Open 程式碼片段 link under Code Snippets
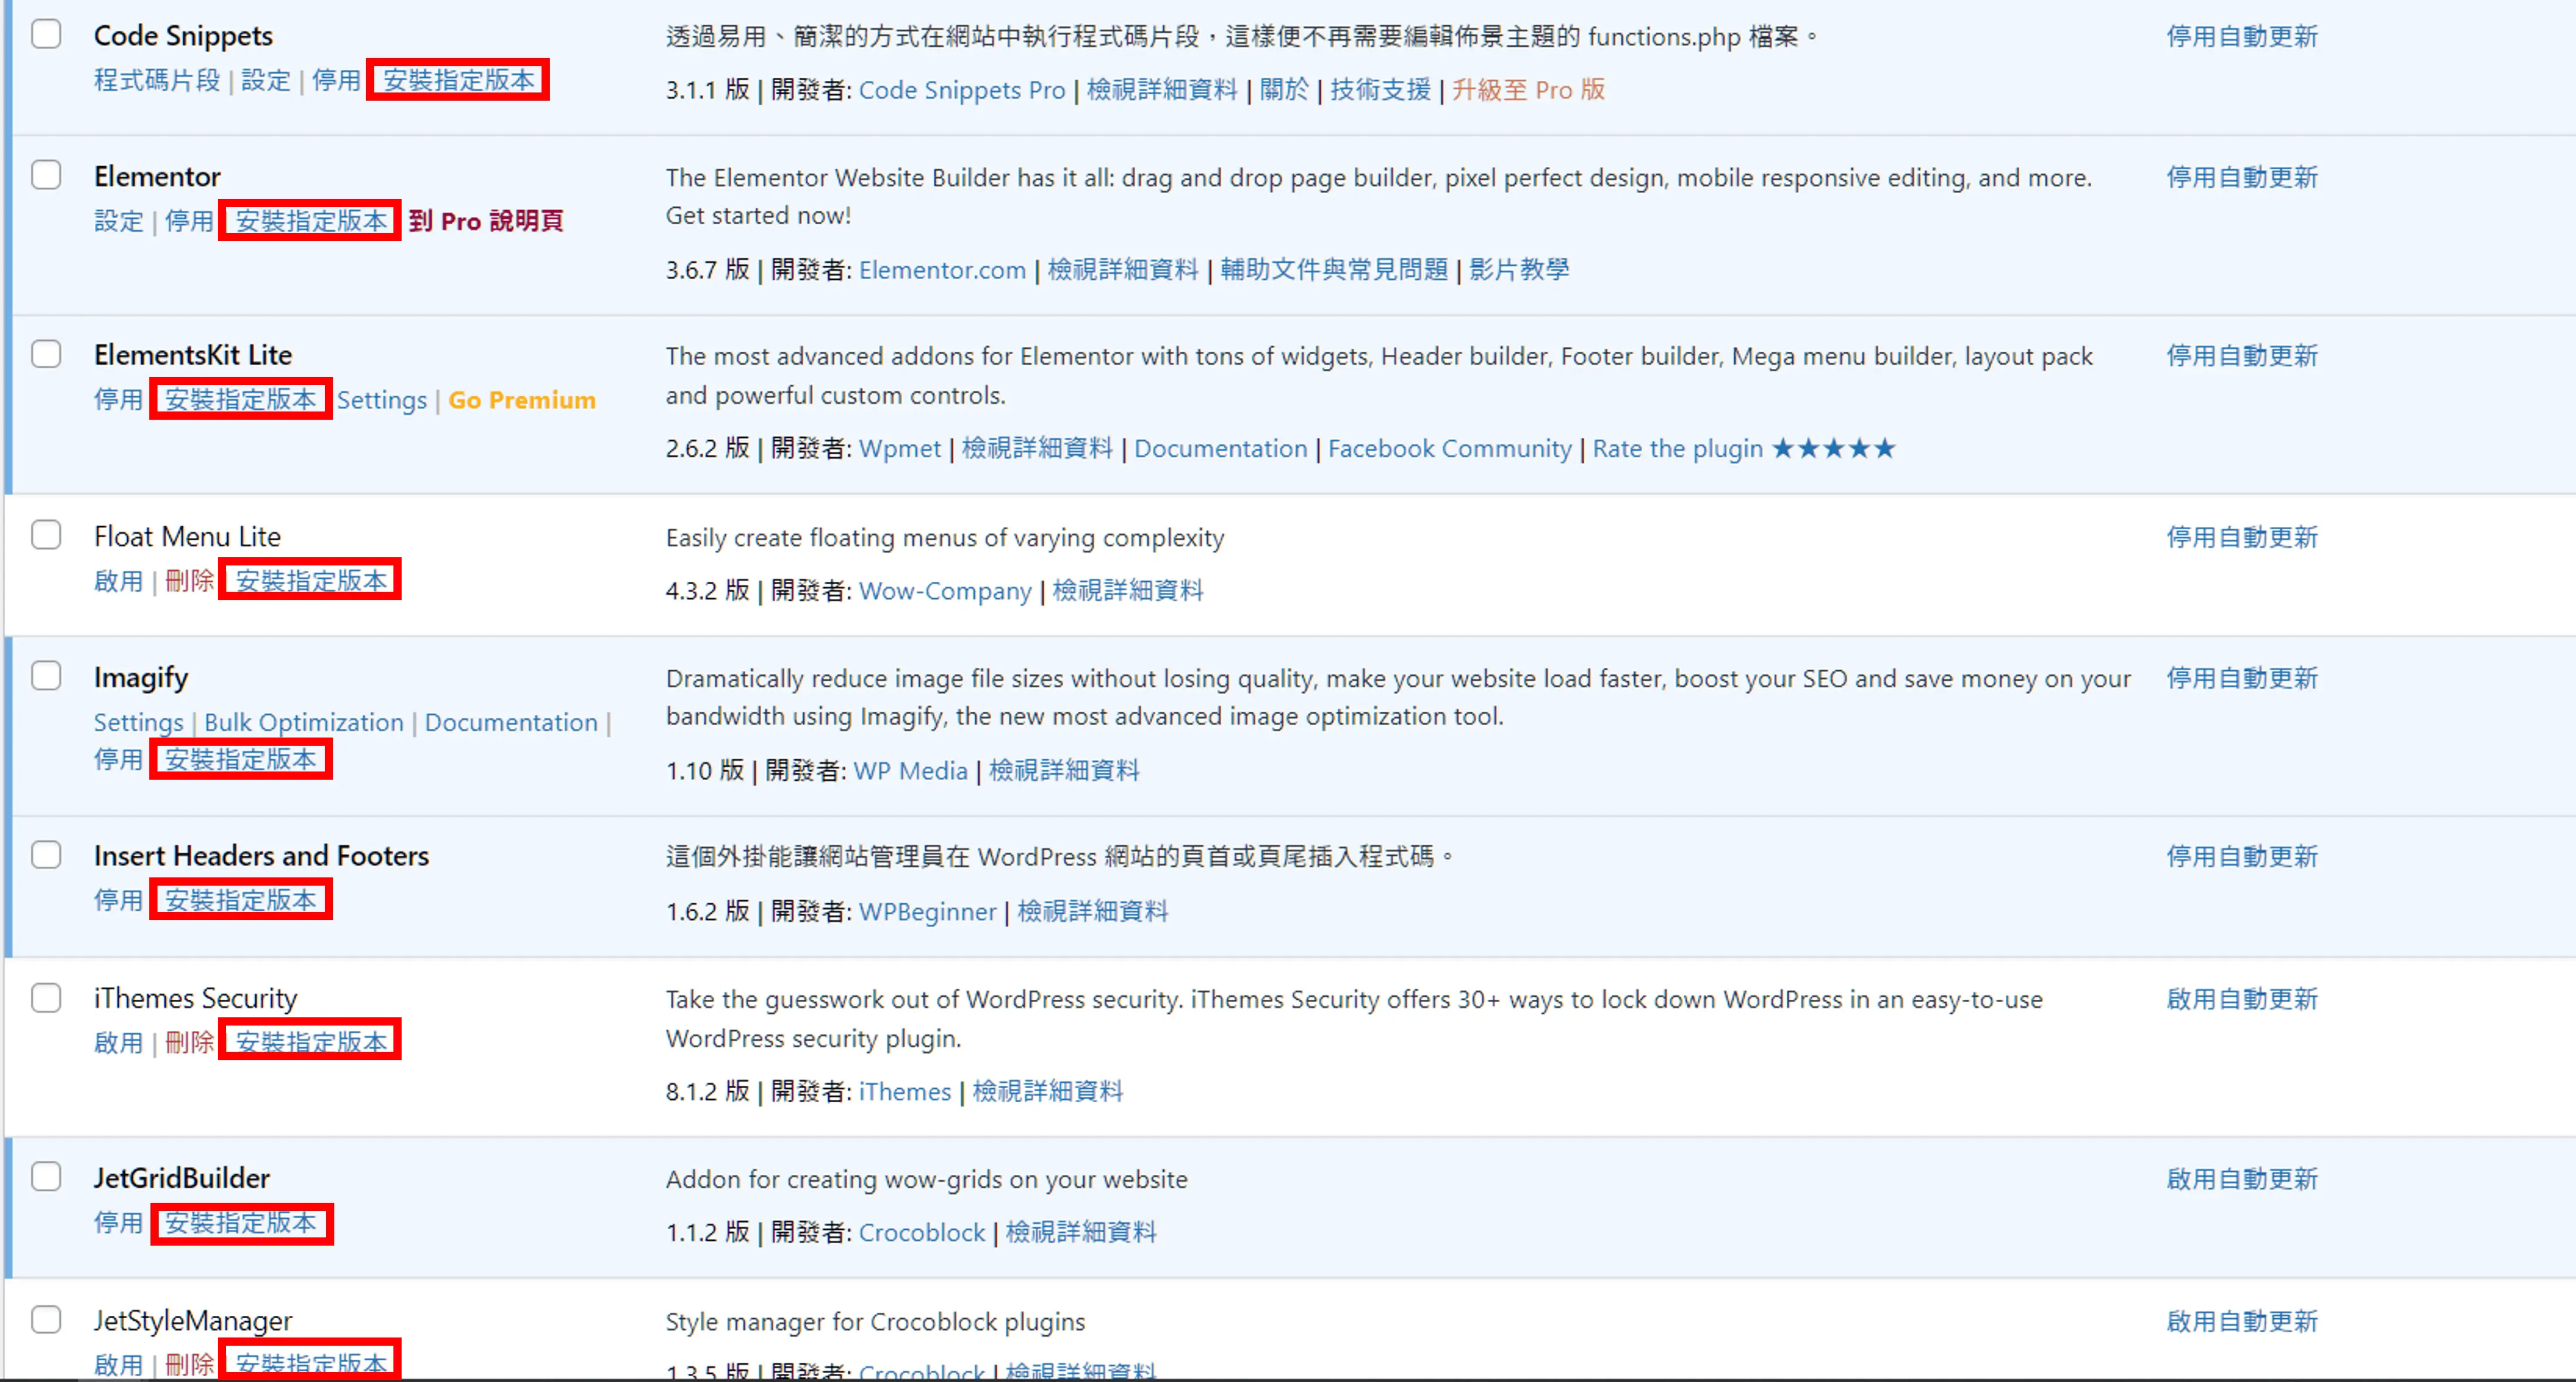This screenshot has width=2576, height=1382. 157,80
